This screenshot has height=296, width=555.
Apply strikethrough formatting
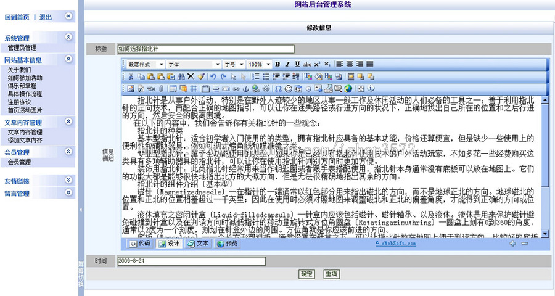coord(307,64)
